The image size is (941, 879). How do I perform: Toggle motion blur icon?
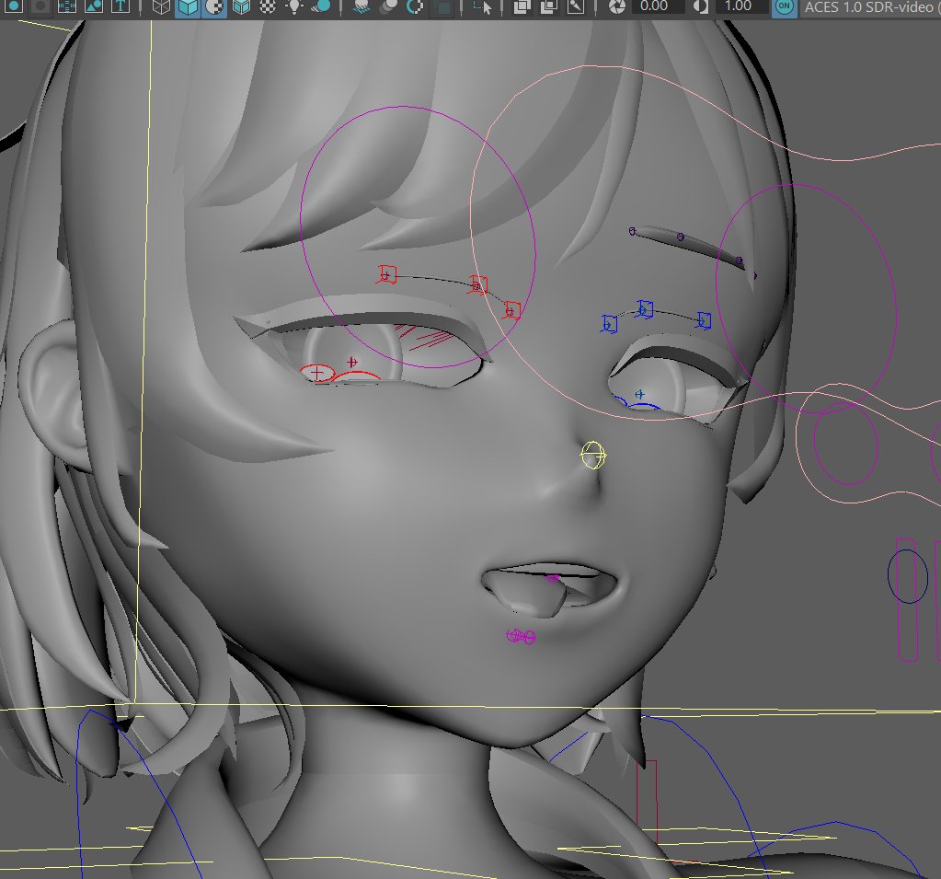coord(388,6)
